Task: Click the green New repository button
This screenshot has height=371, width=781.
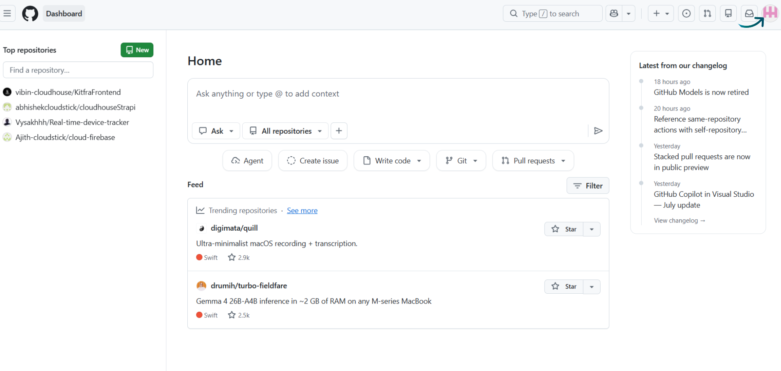Action: (137, 50)
